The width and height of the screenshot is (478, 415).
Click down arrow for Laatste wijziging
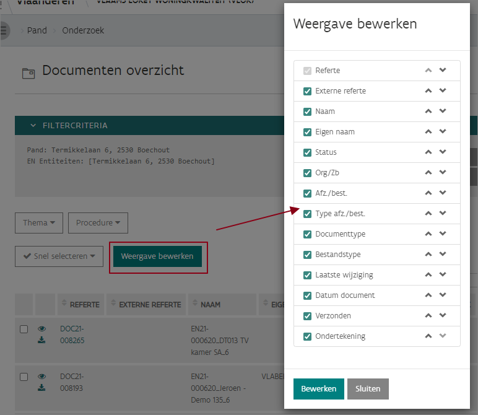click(443, 275)
